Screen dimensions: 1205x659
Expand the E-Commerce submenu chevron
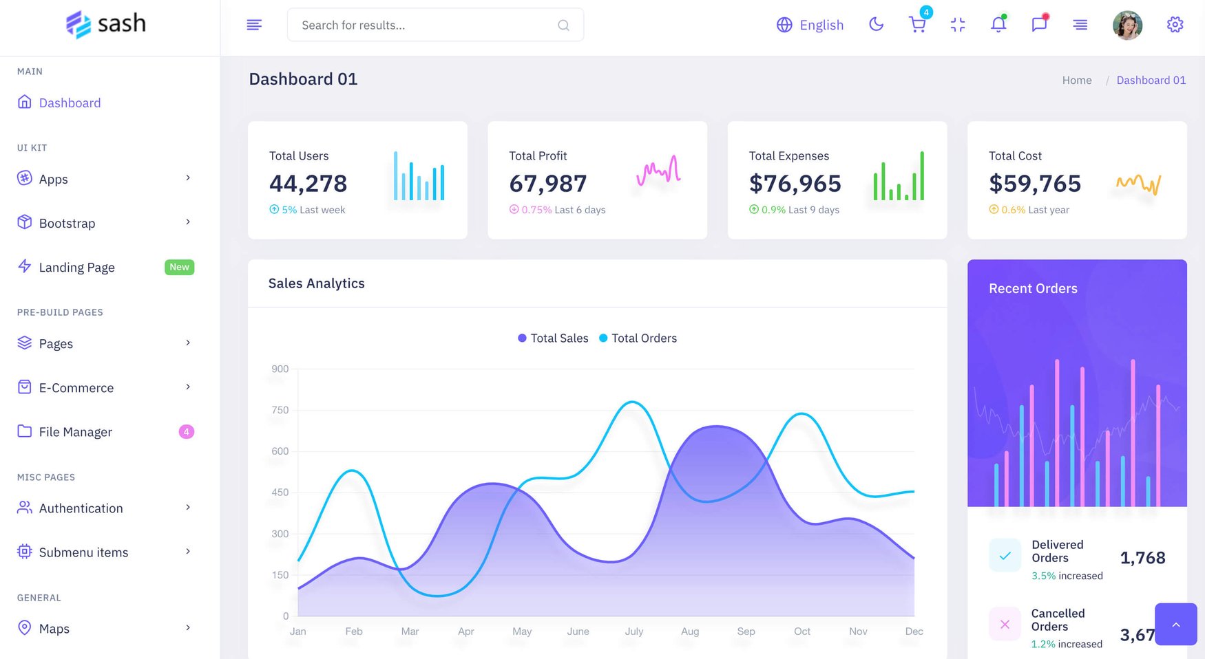pyautogui.click(x=188, y=387)
